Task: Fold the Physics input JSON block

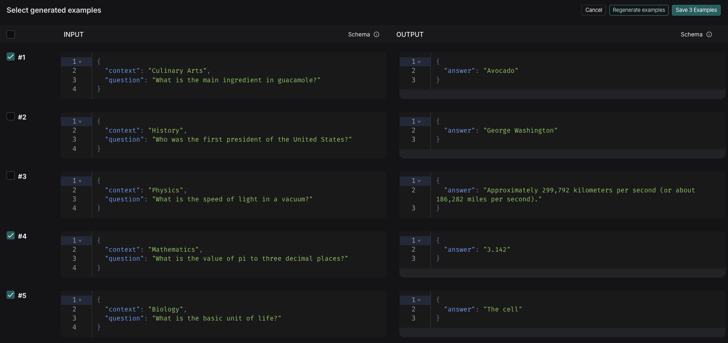Action: point(80,181)
